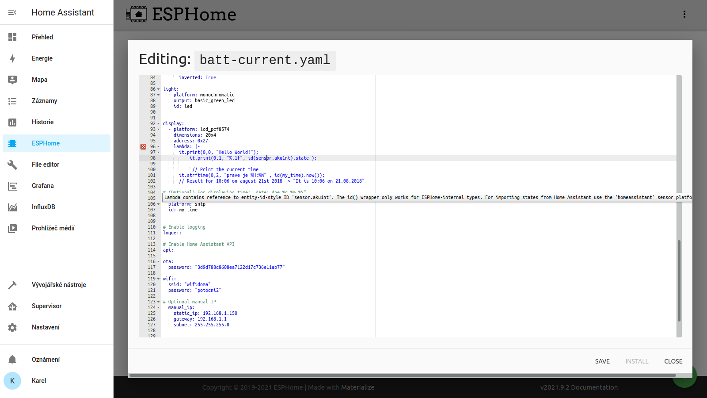Click the 'inverted: True' line
707x398 pixels.
click(x=198, y=77)
